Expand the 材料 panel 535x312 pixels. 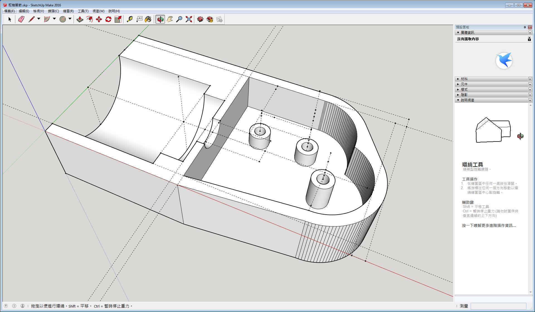458,79
